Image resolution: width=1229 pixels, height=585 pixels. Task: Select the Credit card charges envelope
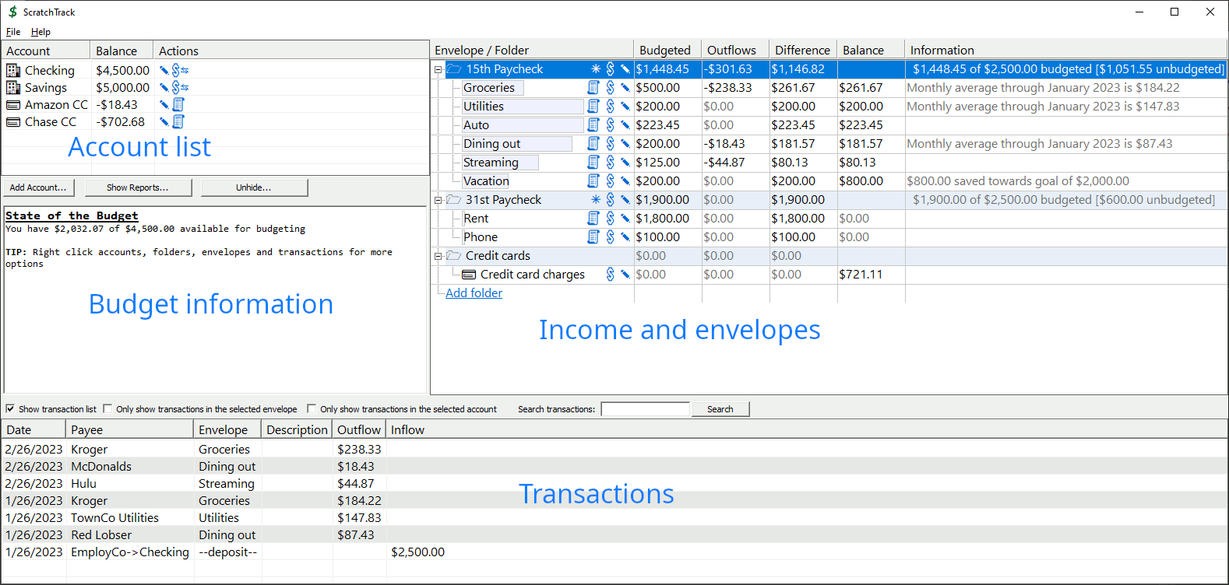[x=533, y=275]
